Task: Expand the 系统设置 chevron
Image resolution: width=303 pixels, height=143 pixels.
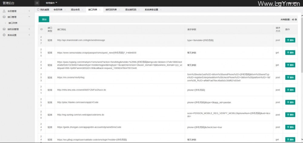Action: 29,35
